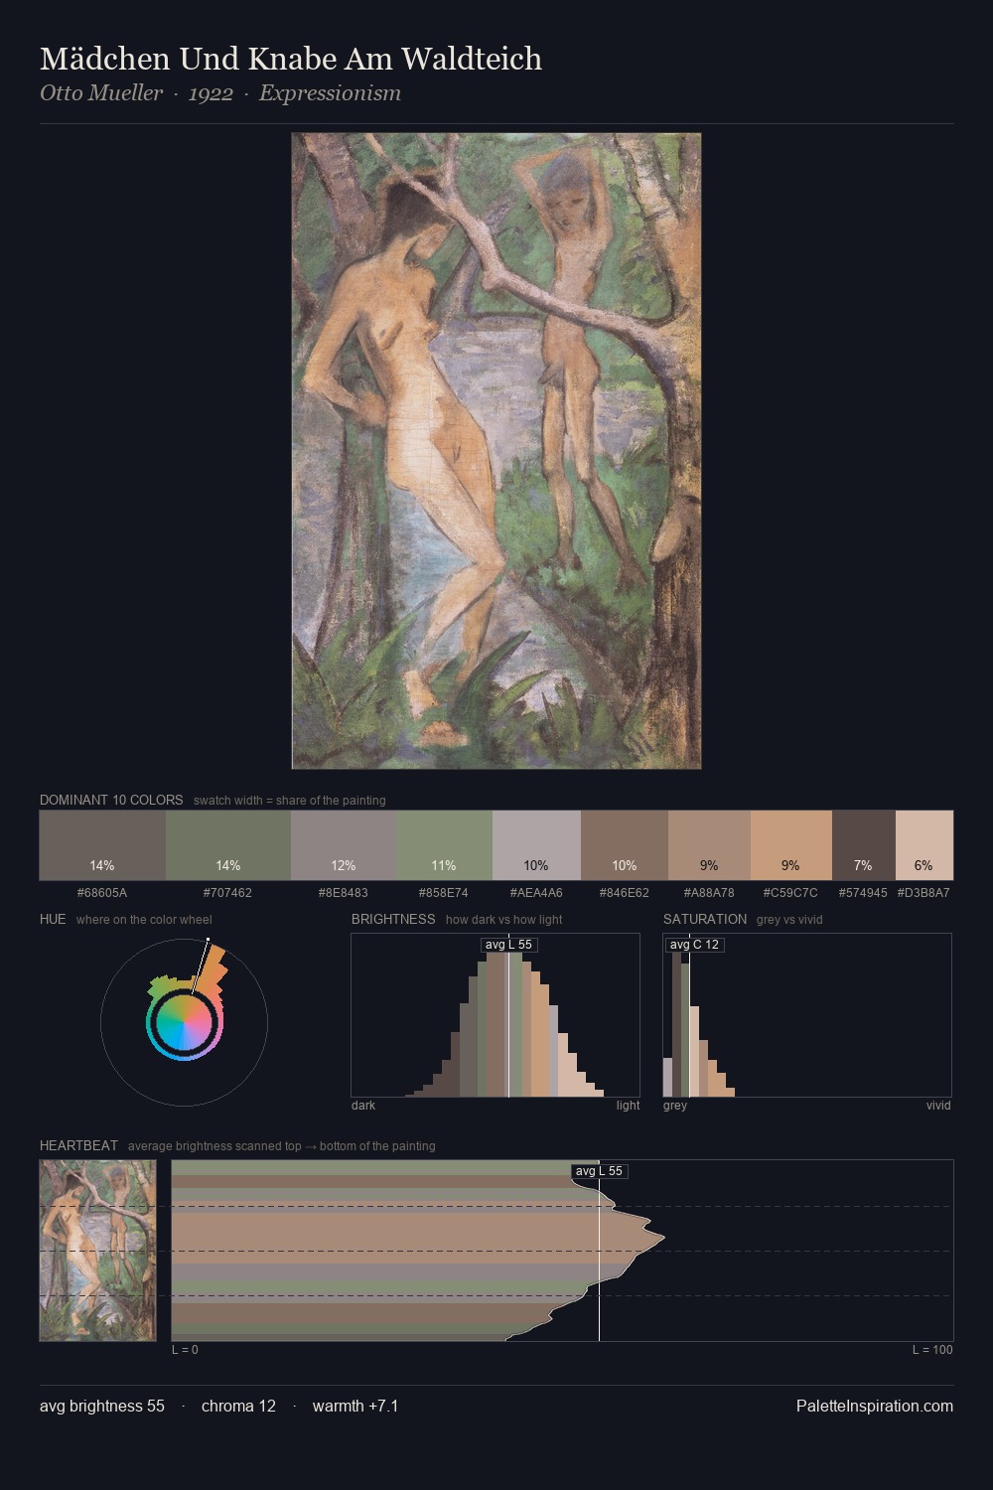993x1490 pixels.
Task: Click the hex label #858E74
Action: point(444,893)
